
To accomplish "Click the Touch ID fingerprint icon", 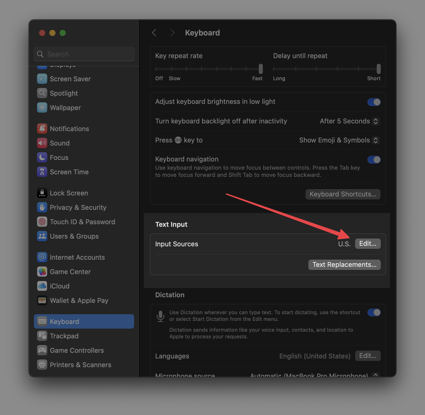I will (42, 222).
